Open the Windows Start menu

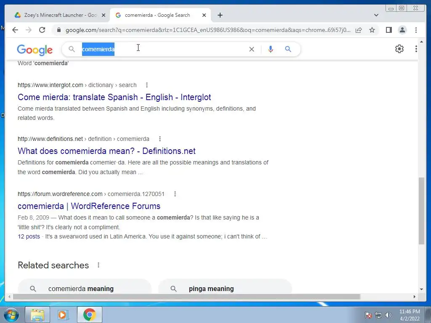click(11, 315)
